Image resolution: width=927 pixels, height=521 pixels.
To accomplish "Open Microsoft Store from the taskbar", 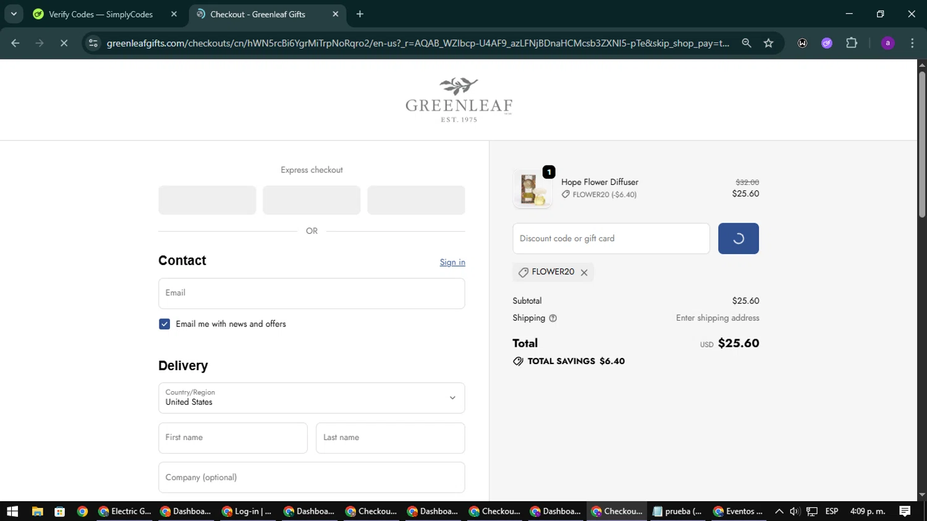I will (x=60, y=511).
